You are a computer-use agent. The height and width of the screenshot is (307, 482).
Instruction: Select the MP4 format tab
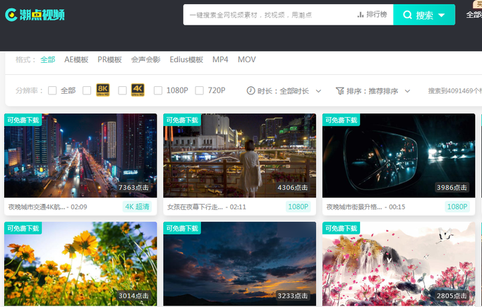pyautogui.click(x=220, y=60)
